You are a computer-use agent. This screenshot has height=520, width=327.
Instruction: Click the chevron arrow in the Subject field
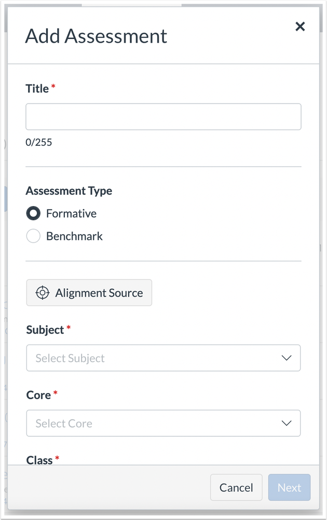point(287,358)
